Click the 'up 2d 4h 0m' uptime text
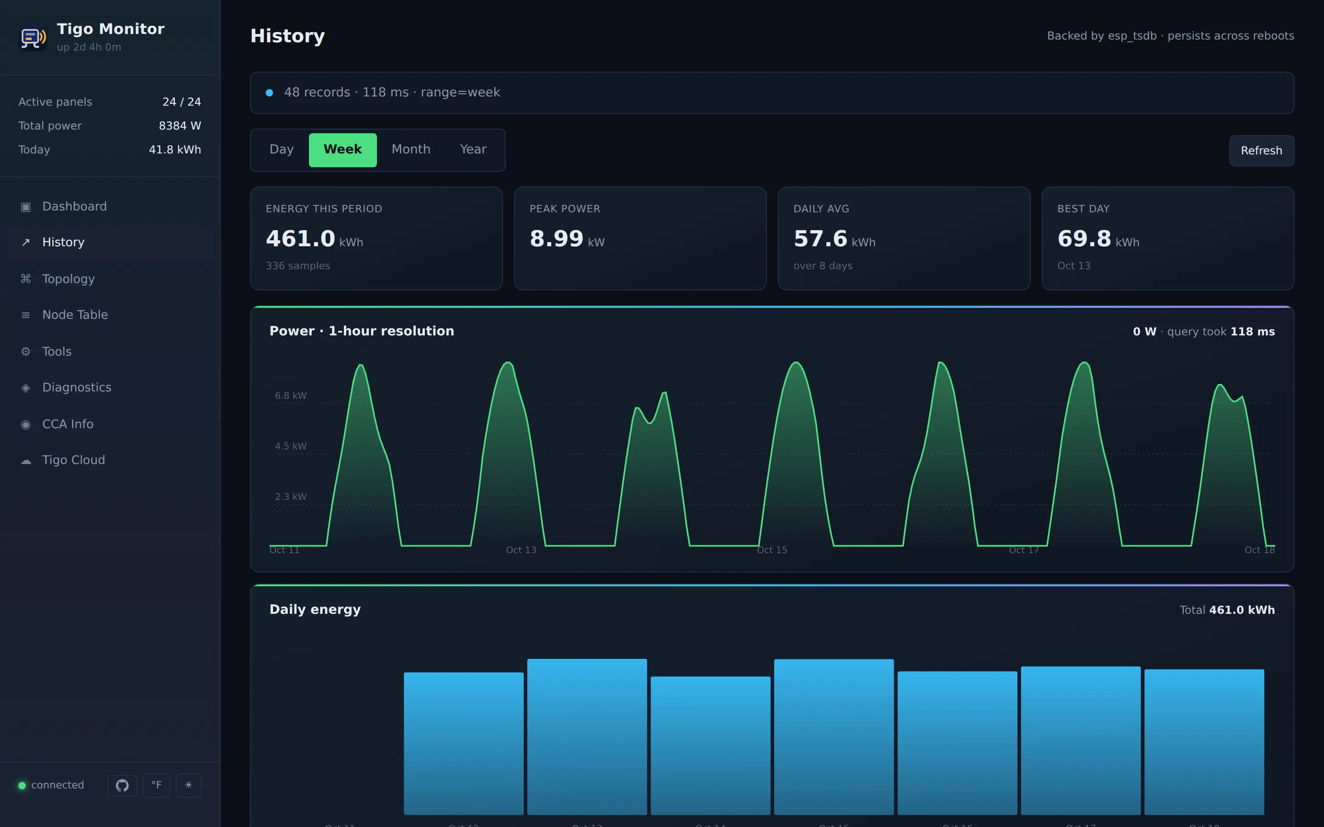The height and width of the screenshot is (827, 1324). pos(89,48)
